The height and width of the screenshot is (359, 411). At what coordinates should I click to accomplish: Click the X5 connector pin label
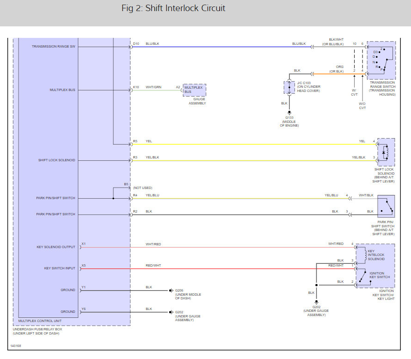point(83,266)
